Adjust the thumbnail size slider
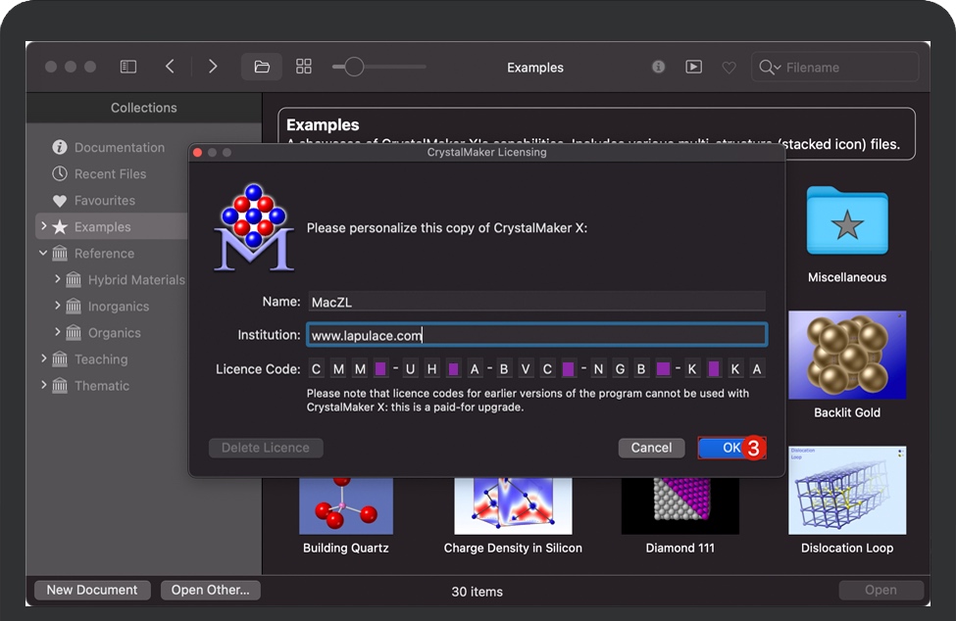Viewport: 956px width, 621px height. click(x=354, y=67)
